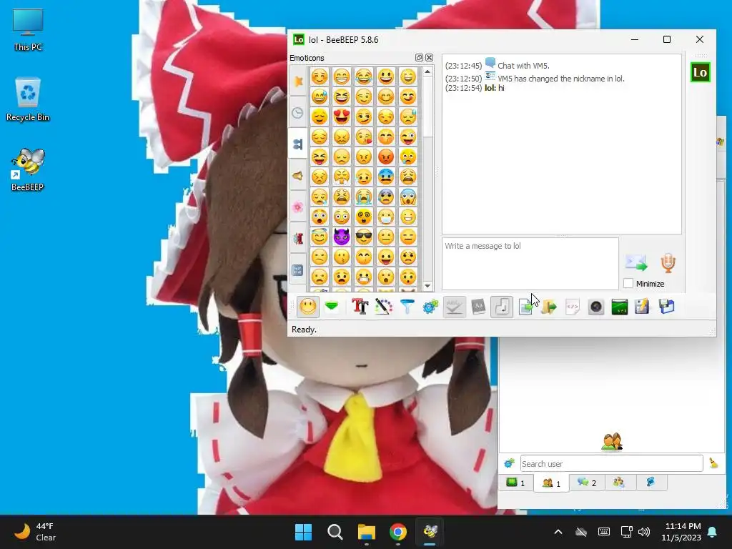732x549 pixels.
Task: Open the font color pencil tool
Action: click(x=384, y=307)
